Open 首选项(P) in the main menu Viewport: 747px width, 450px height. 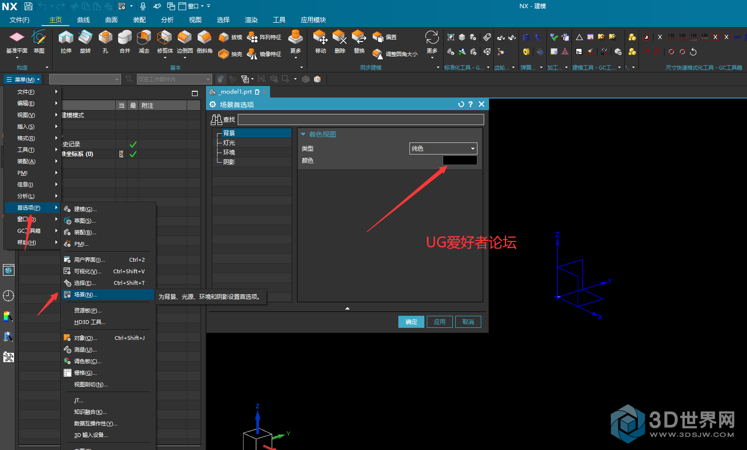tap(32, 208)
